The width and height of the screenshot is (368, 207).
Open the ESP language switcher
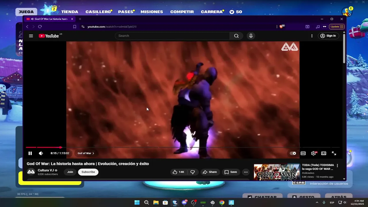pos(332,202)
